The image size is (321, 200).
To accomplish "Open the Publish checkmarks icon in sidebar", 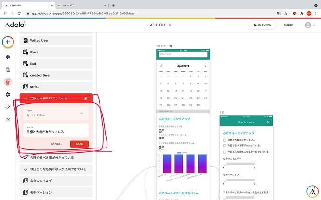I will [x=8, y=107].
